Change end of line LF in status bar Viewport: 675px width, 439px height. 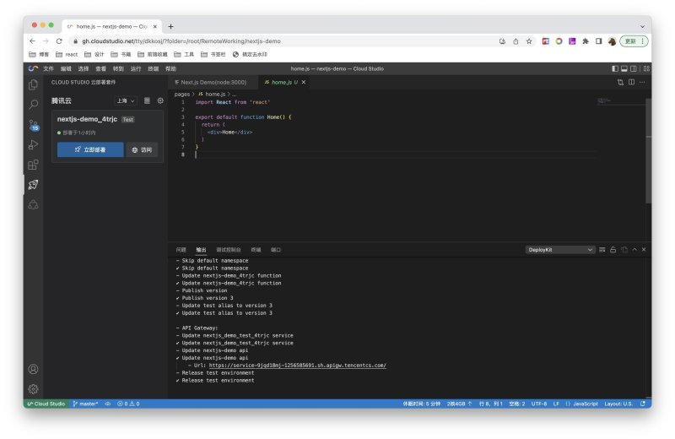pyautogui.click(x=556, y=404)
